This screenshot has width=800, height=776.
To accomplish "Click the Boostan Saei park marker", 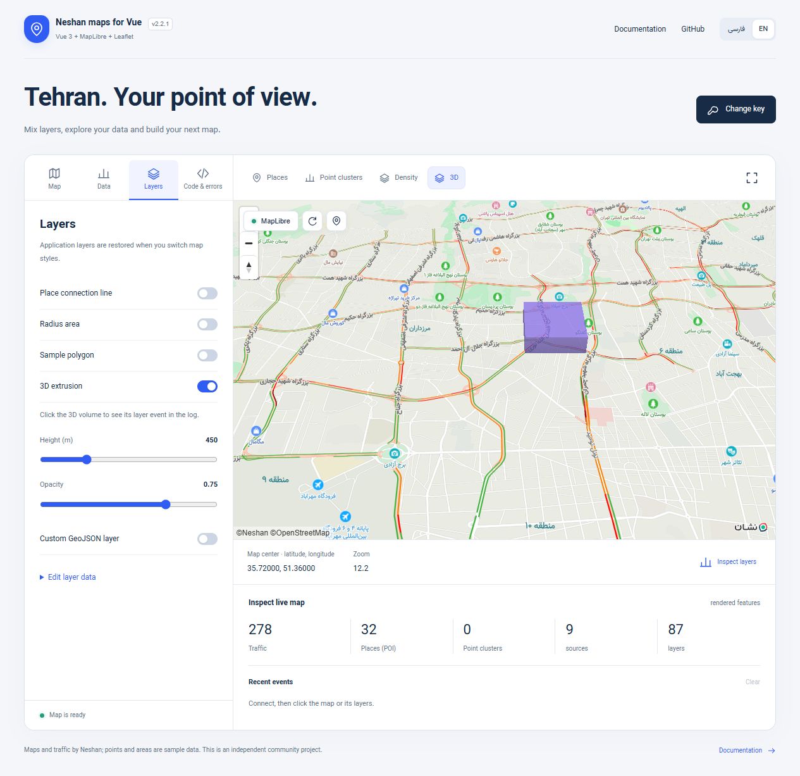I will [x=698, y=322].
